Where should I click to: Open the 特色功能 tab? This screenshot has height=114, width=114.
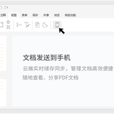70,15
